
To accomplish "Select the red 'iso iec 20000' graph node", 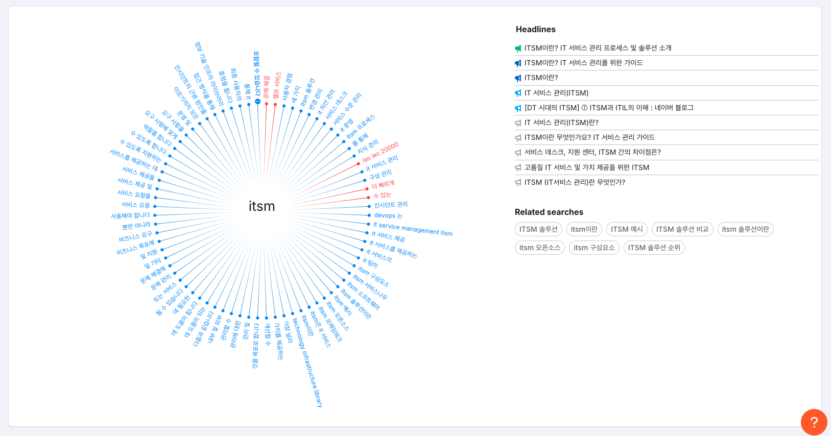I will click(x=380, y=153).
